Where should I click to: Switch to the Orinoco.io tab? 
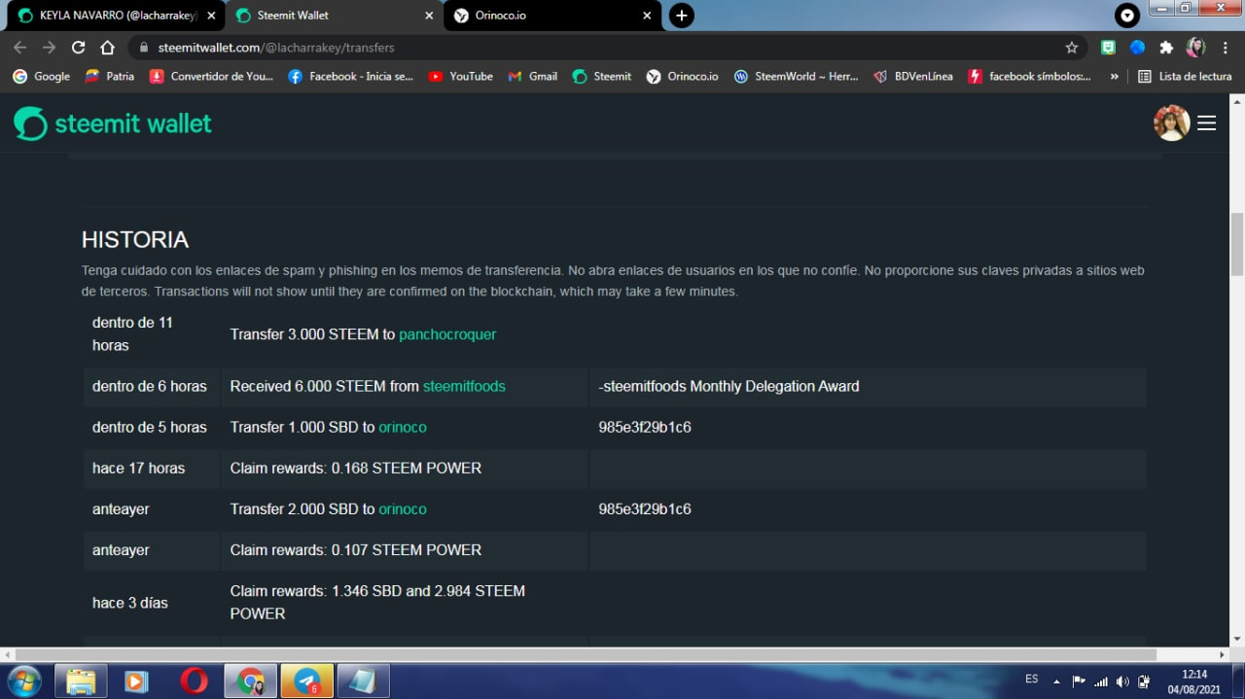(x=553, y=16)
